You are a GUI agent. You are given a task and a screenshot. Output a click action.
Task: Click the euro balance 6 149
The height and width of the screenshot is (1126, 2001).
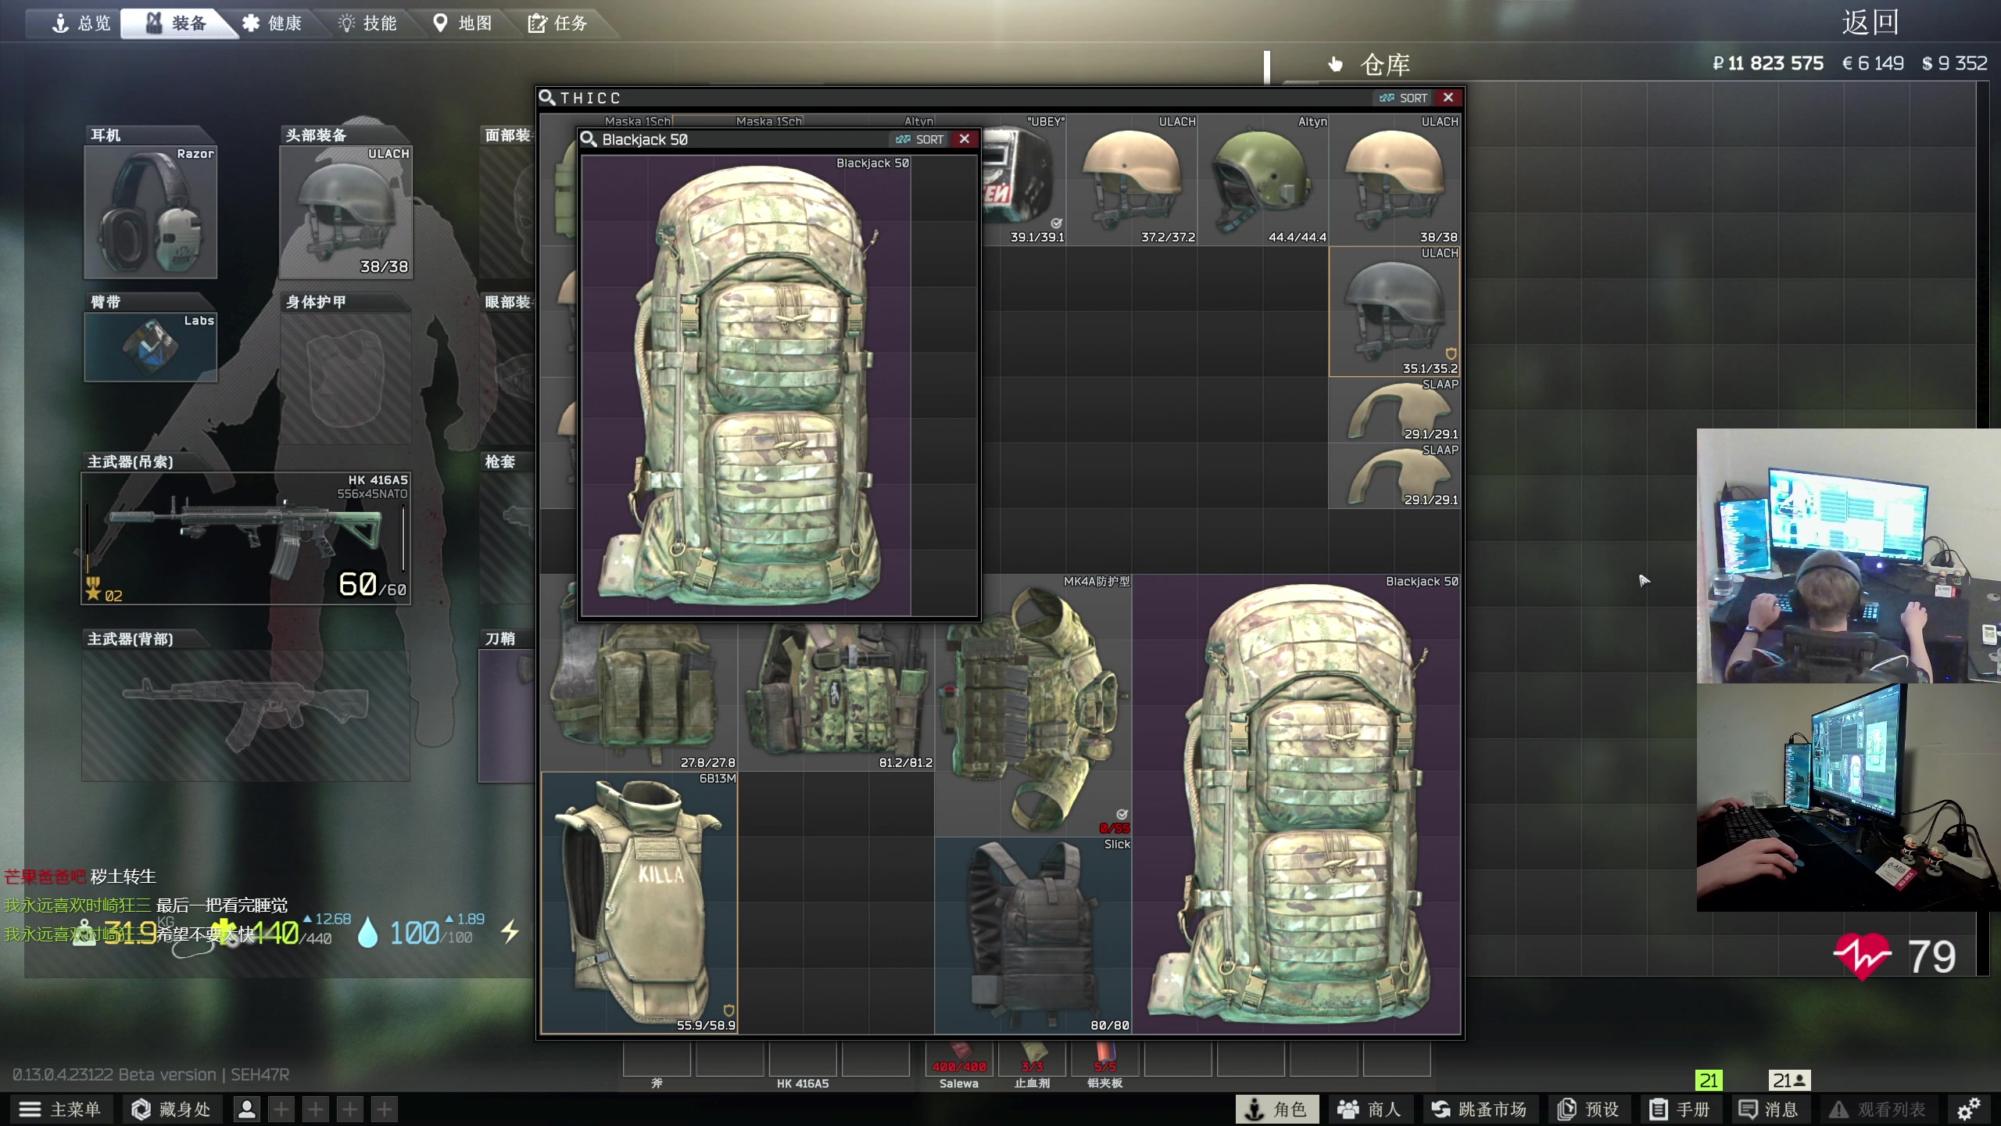click(1873, 63)
